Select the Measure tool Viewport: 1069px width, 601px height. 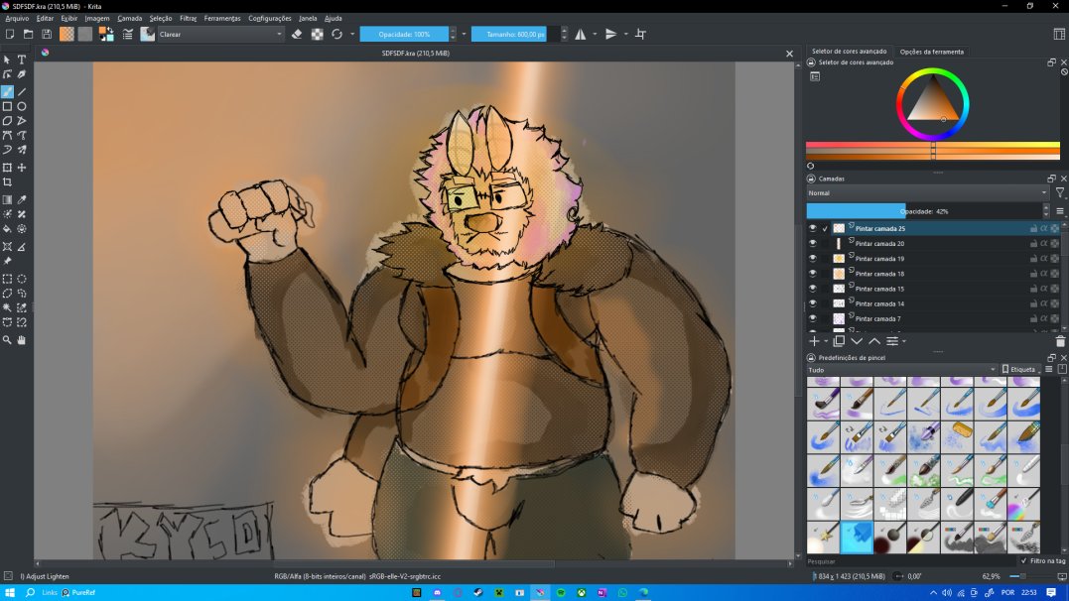coord(22,247)
